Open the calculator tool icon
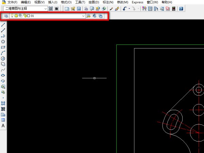204x153 pixels. coord(174,8)
